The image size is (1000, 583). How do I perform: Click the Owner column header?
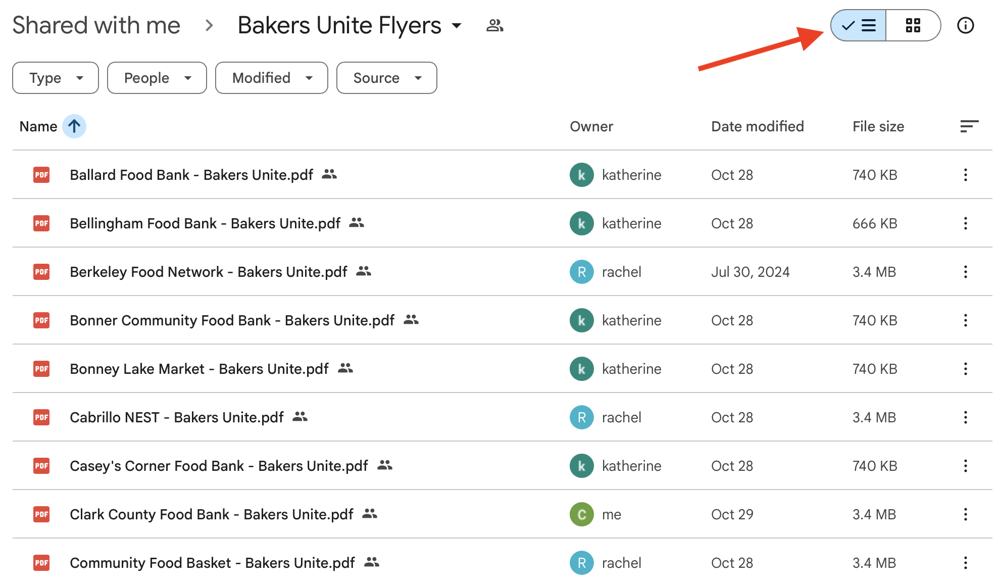click(x=591, y=126)
